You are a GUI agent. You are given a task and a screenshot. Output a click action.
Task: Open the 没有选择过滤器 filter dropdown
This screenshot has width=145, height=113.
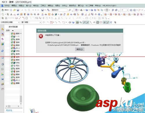click(x=10, y=22)
